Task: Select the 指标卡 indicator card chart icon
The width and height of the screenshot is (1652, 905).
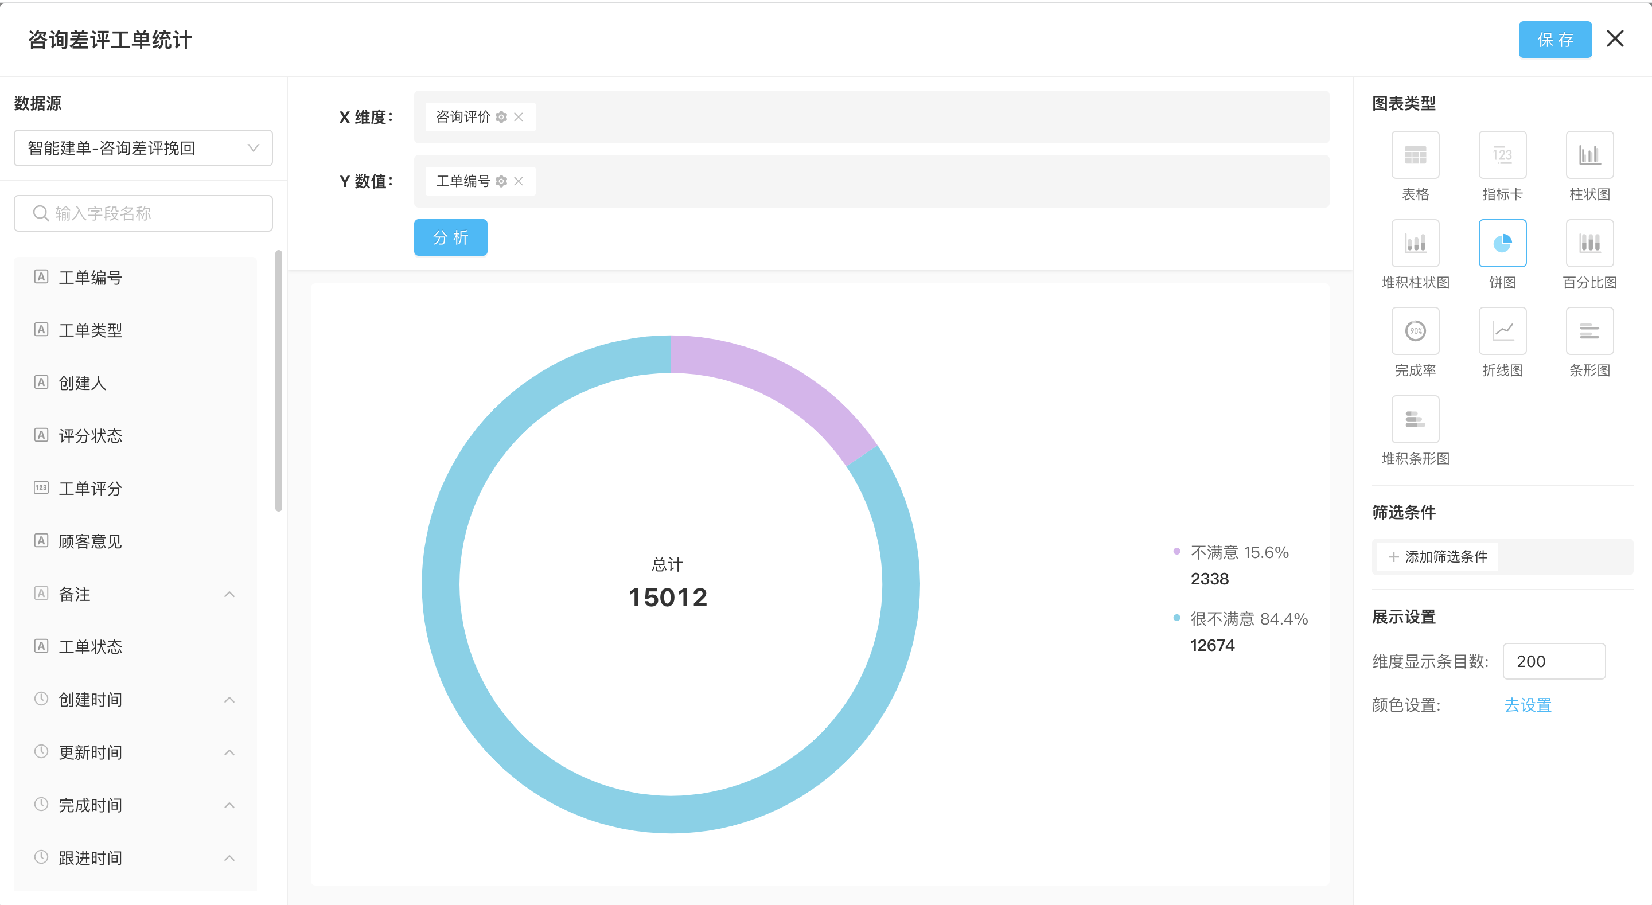Action: coord(1503,155)
